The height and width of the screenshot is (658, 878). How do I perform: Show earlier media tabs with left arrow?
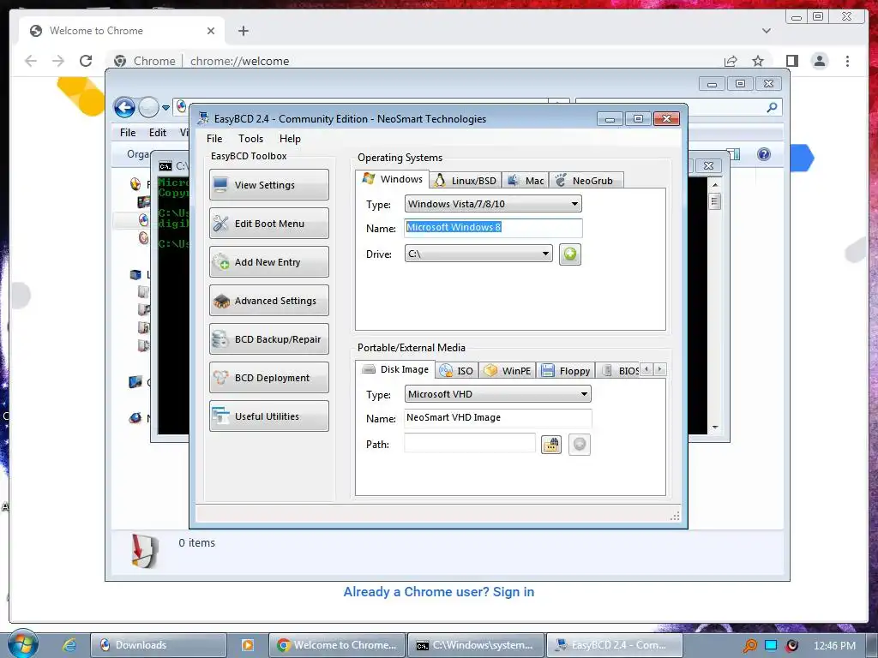[646, 369]
